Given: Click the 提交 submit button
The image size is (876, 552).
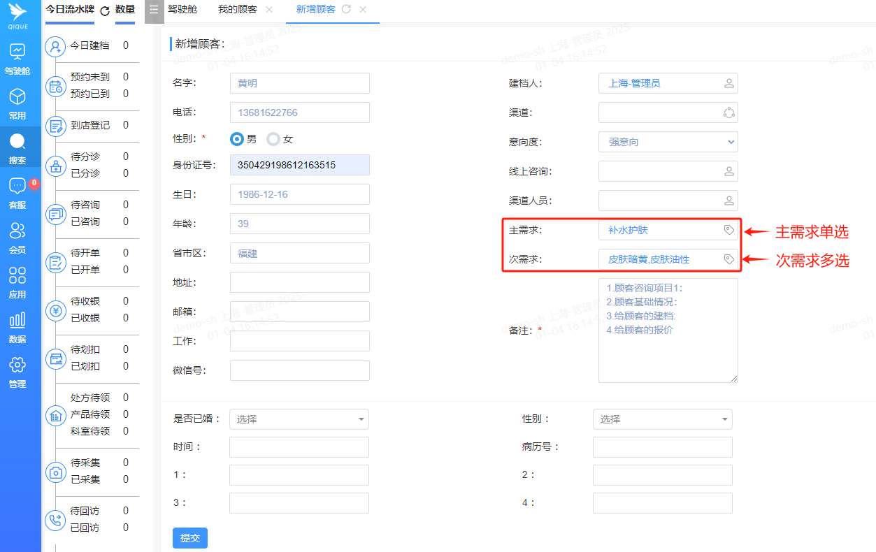Looking at the screenshot, I should (189, 537).
